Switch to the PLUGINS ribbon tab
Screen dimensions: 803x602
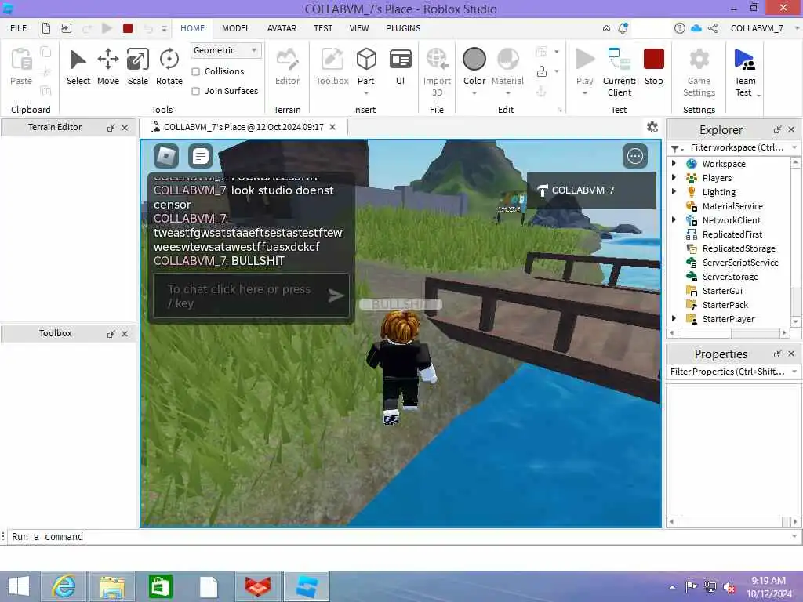click(403, 28)
